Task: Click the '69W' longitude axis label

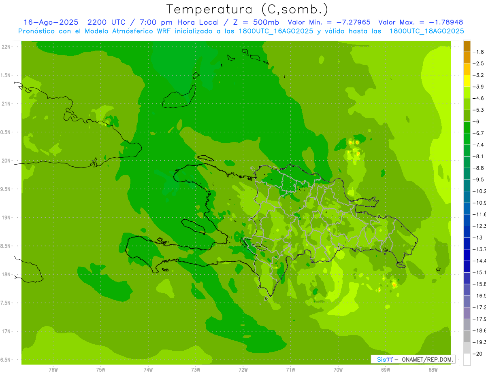Action: (386, 369)
